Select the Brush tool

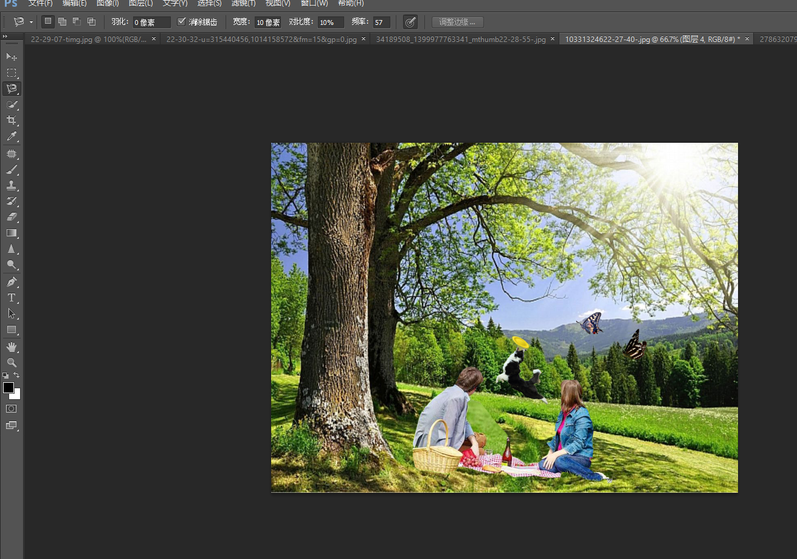tap(12, 170)
